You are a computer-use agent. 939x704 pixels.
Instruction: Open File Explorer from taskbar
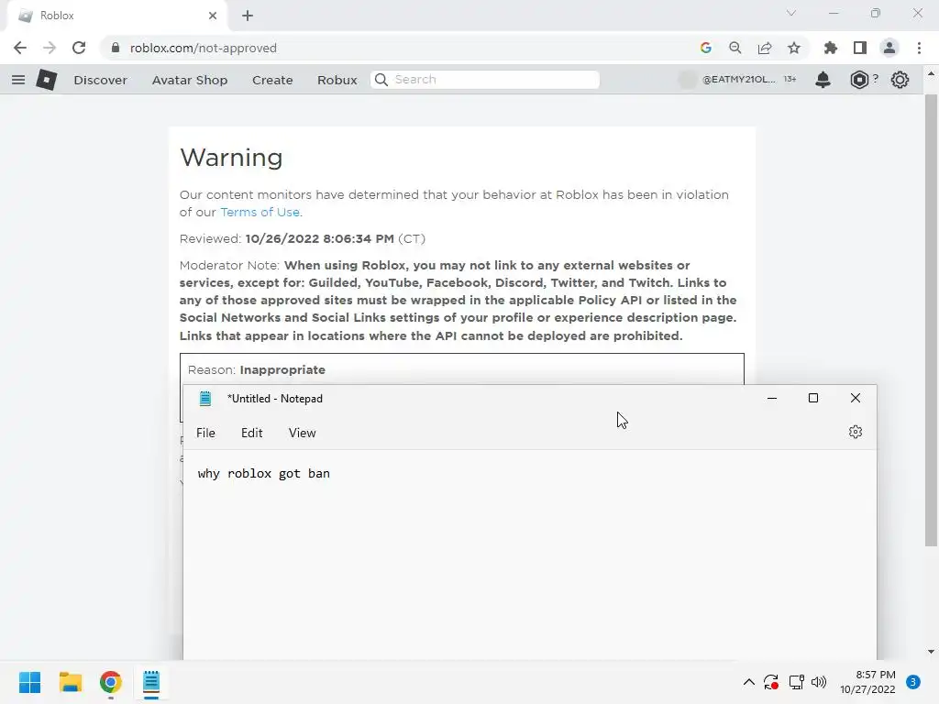[x=70, y=682]
